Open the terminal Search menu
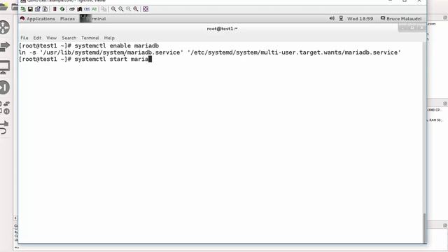Screen dimensions: 448x252 pyautogui.click(x=69, y=38)
